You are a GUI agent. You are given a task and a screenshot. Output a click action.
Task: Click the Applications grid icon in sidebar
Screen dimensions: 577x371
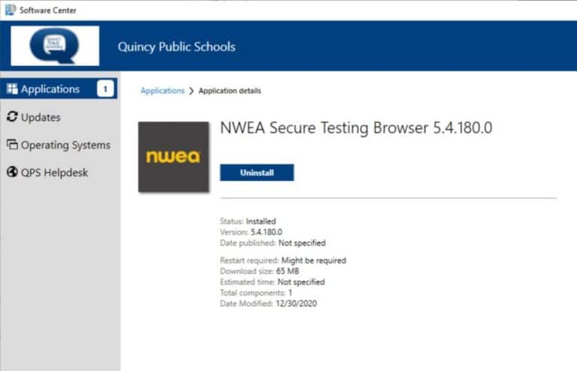point(12,89)
